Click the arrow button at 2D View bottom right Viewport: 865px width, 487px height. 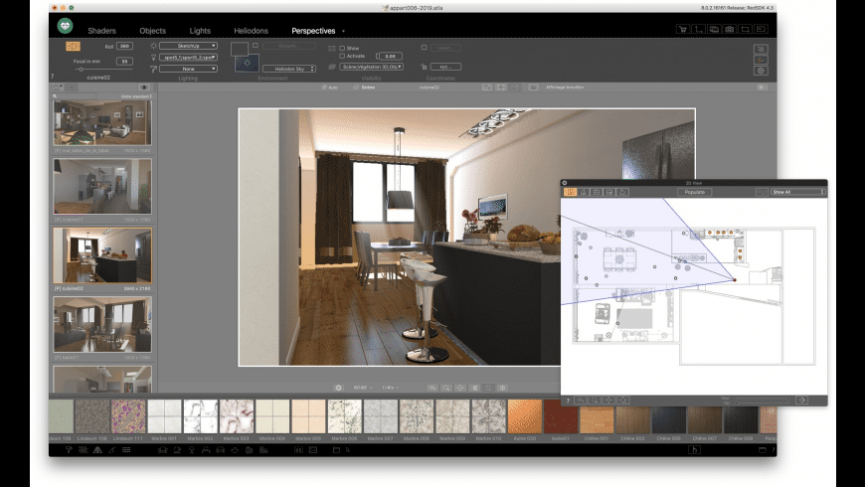[x=802, y=400]
